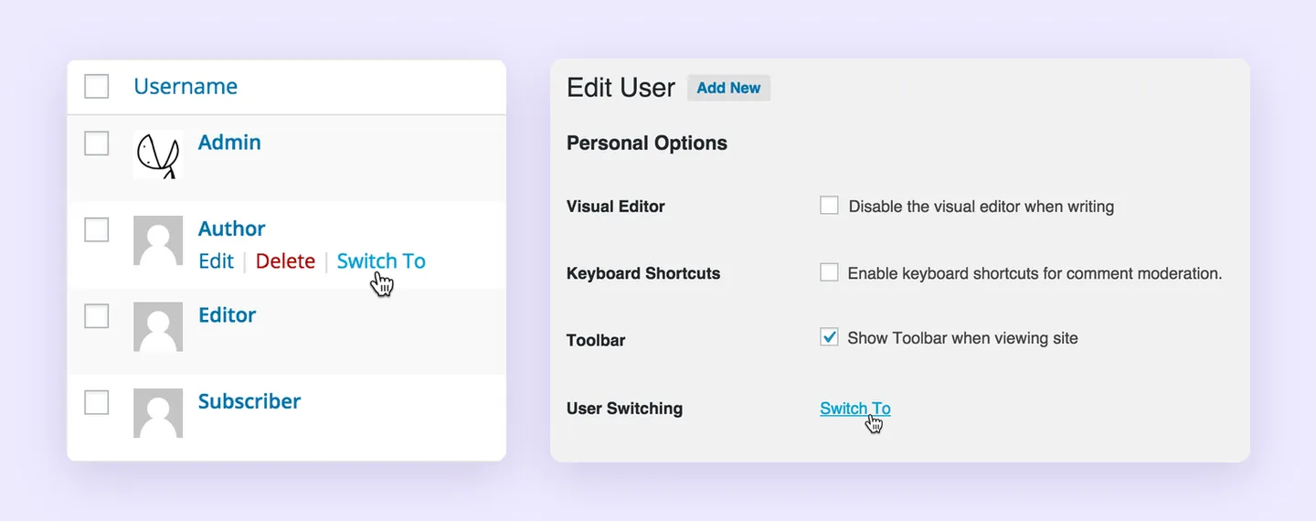Select the Editor row checkbox
Viewport: 1316px width, 521px height.
[x=97, y=315]
